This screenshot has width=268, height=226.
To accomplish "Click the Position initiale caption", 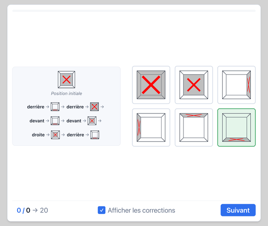I will pos(67,93).
